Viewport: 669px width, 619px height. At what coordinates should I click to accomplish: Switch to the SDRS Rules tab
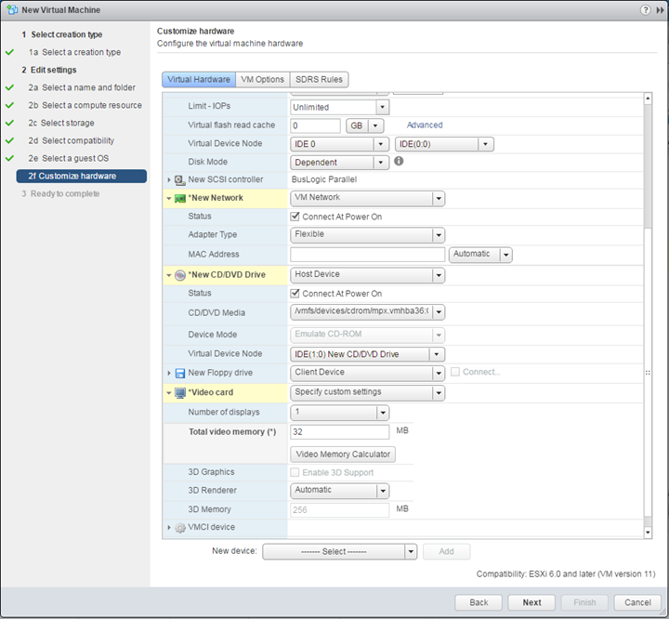(x=319, y=79)
